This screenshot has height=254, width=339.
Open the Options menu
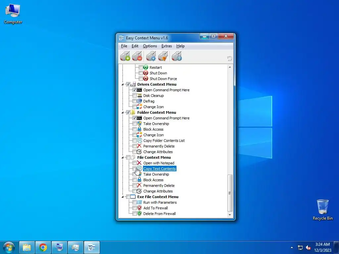point(150,46)
